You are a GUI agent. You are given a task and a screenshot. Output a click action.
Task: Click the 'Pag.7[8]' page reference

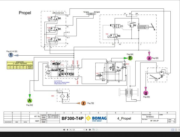click(91, 103)
